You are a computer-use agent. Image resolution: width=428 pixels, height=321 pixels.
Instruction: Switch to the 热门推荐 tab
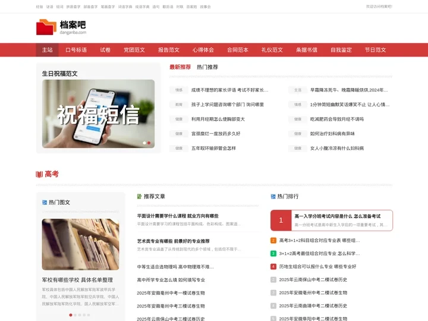[x=207, y=67]
